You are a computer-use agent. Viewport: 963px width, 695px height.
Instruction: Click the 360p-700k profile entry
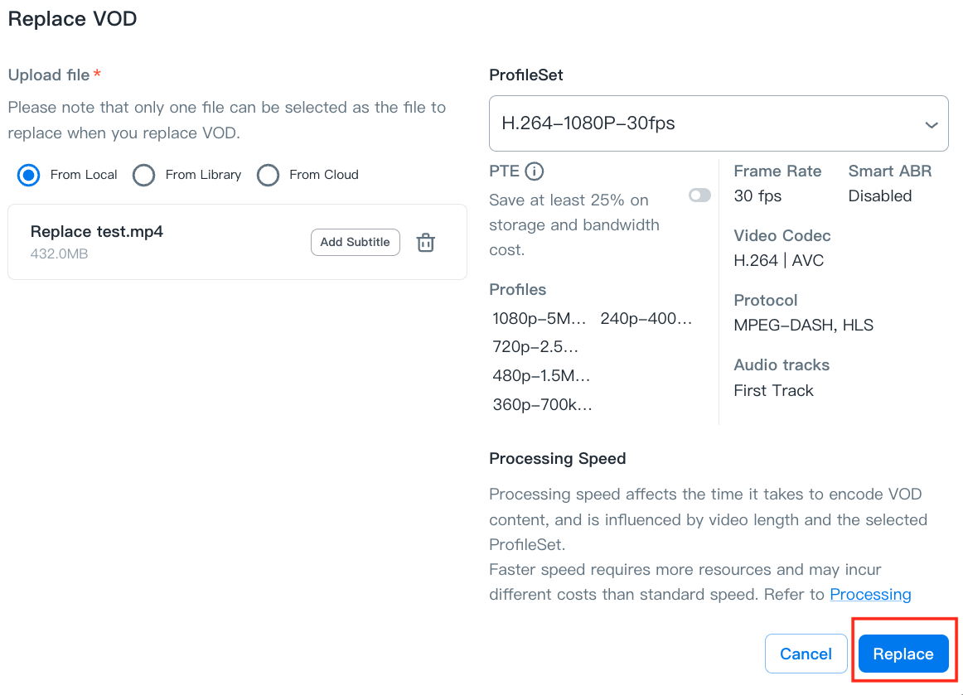tap(542, 405)
